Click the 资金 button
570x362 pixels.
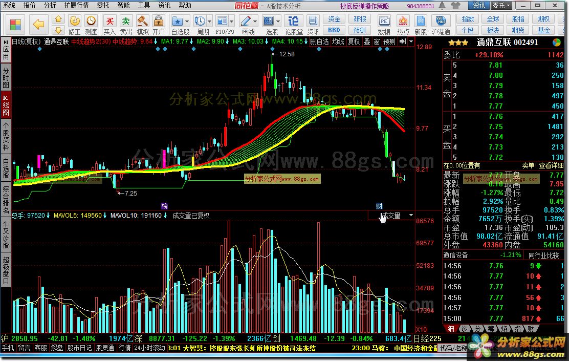click(x=334, y=19)
